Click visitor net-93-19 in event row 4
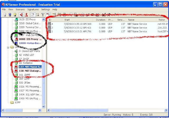Screen dimensions: 169x118 click(x=163, y=24)
